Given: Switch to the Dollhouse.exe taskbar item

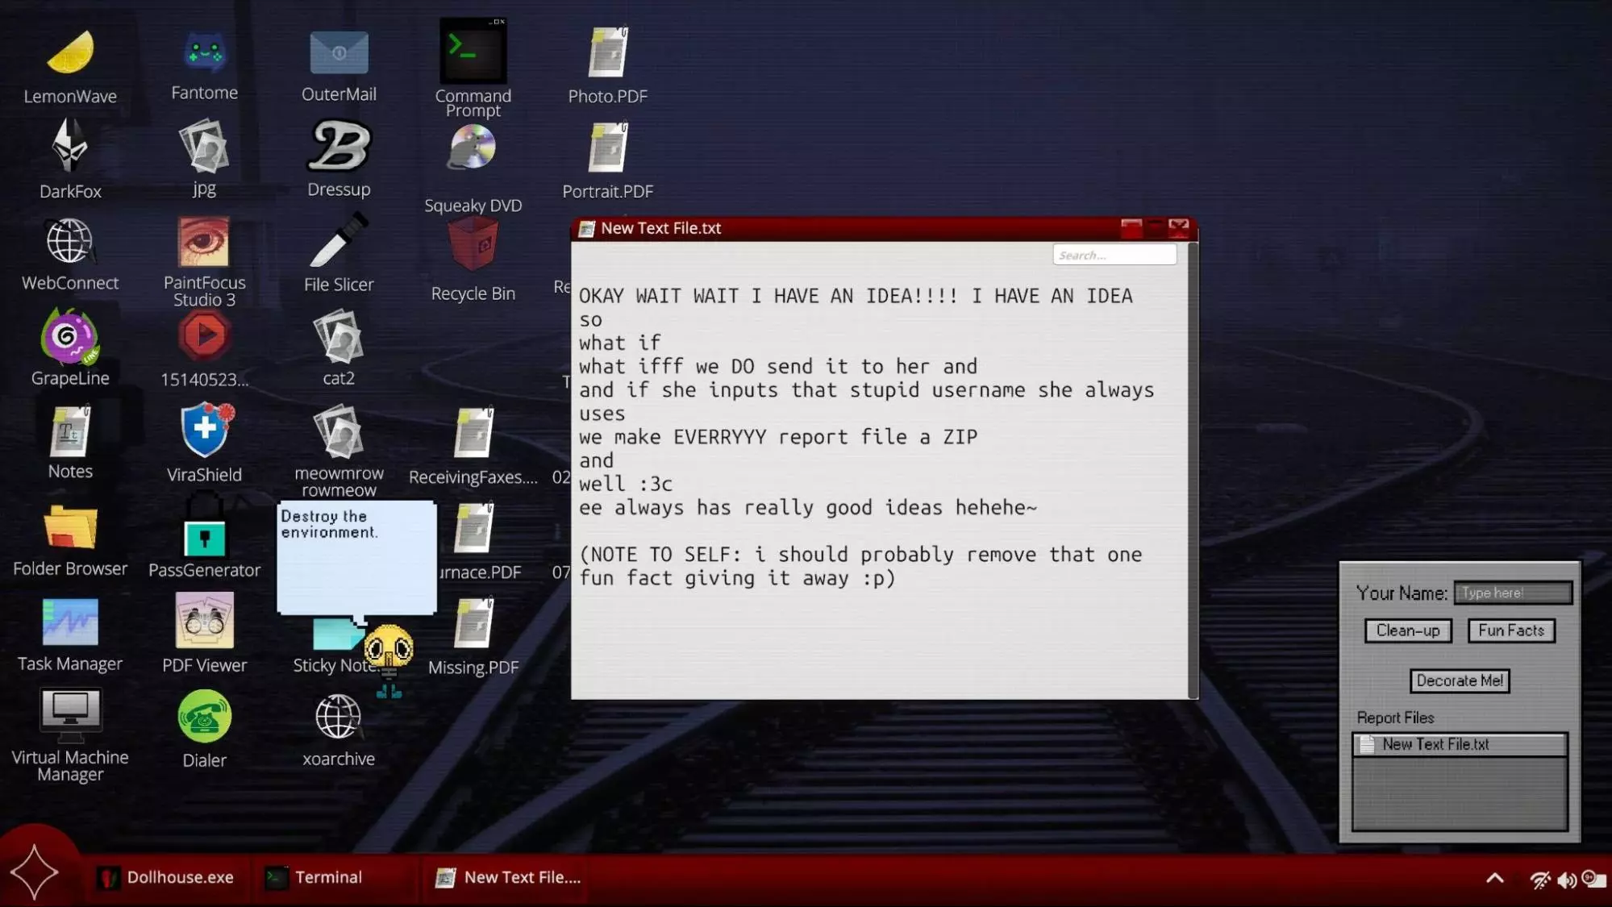Looking at the screenshot, I should (166, 877).
